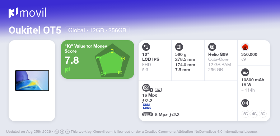Click the Oukitel OT5 title
280x136 pixels.
click(35, 30)
